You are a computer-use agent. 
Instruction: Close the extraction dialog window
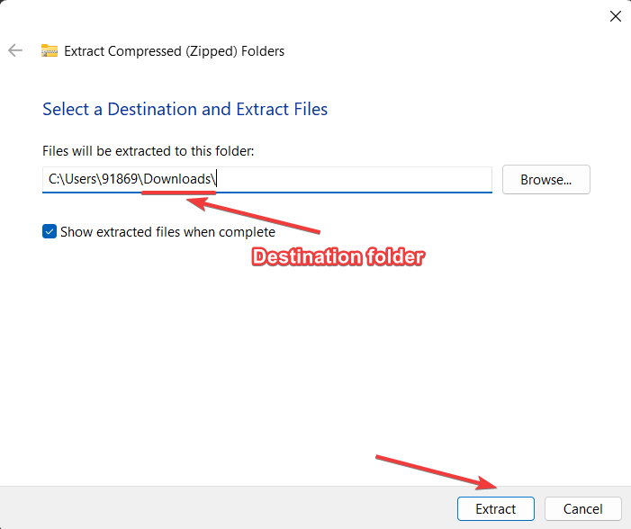click(x=616, y=16)
